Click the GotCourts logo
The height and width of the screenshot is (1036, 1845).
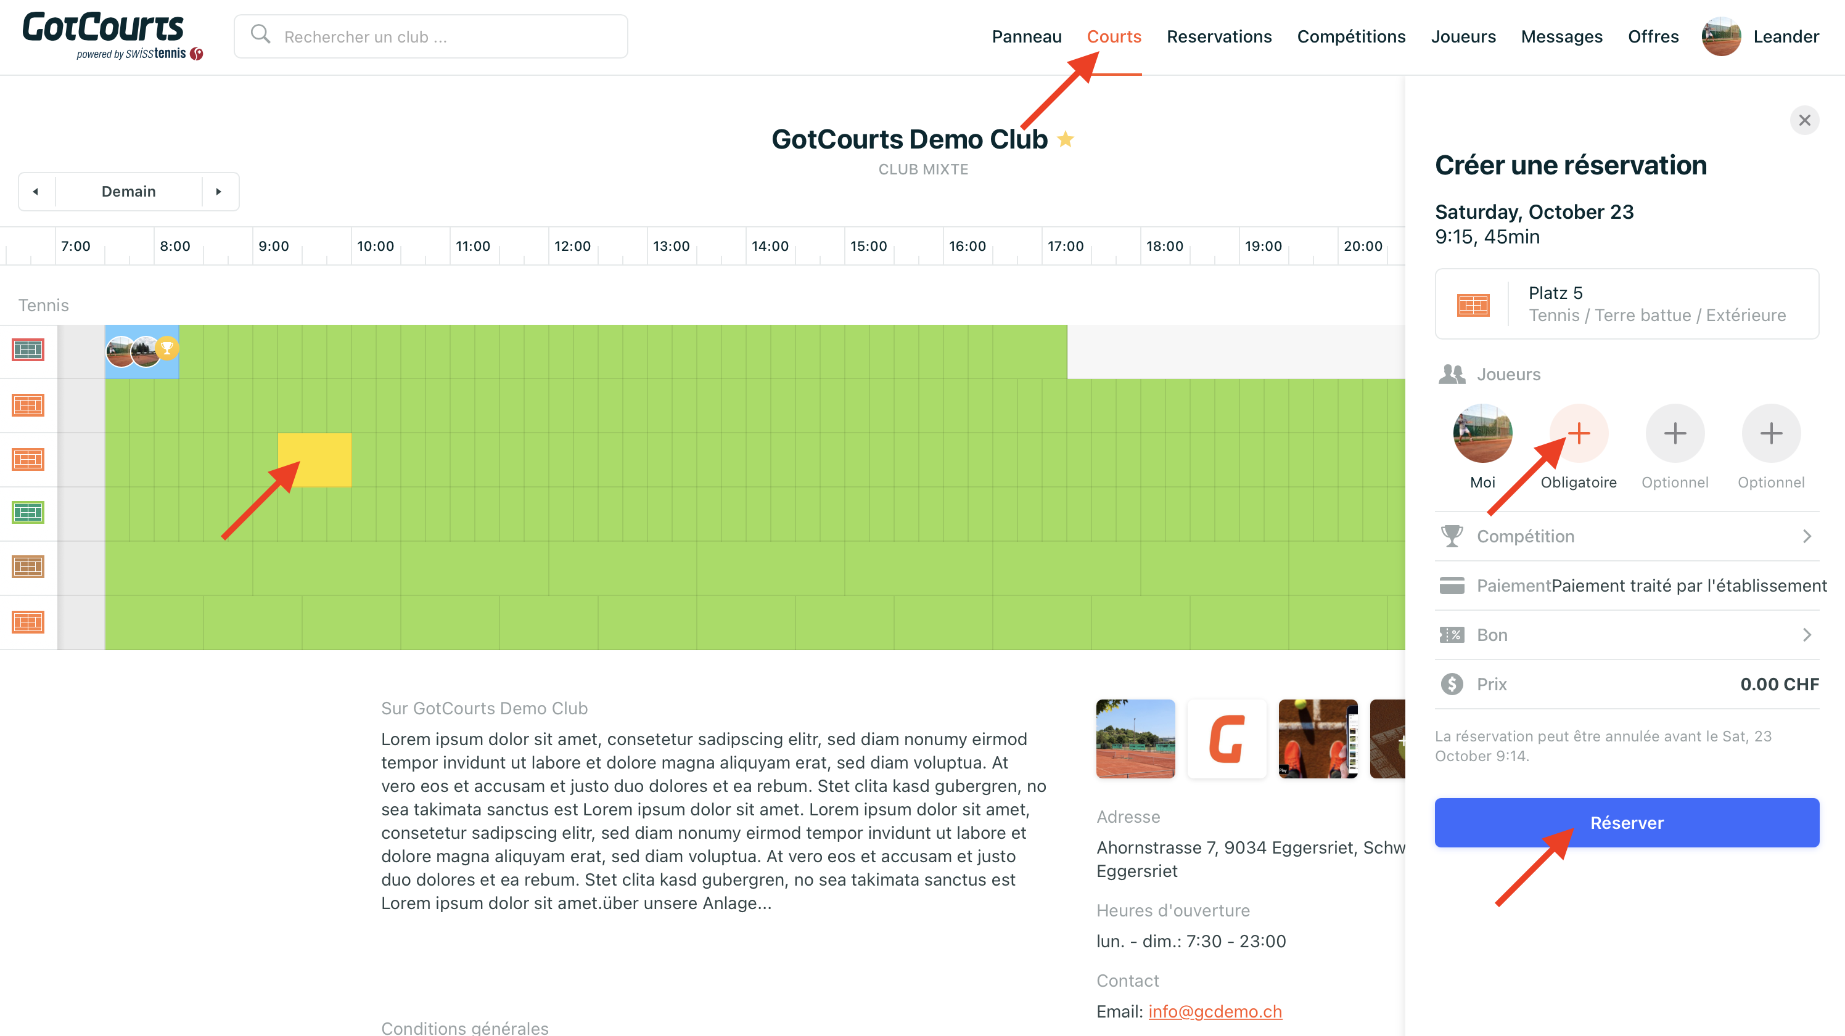(112, 36)
